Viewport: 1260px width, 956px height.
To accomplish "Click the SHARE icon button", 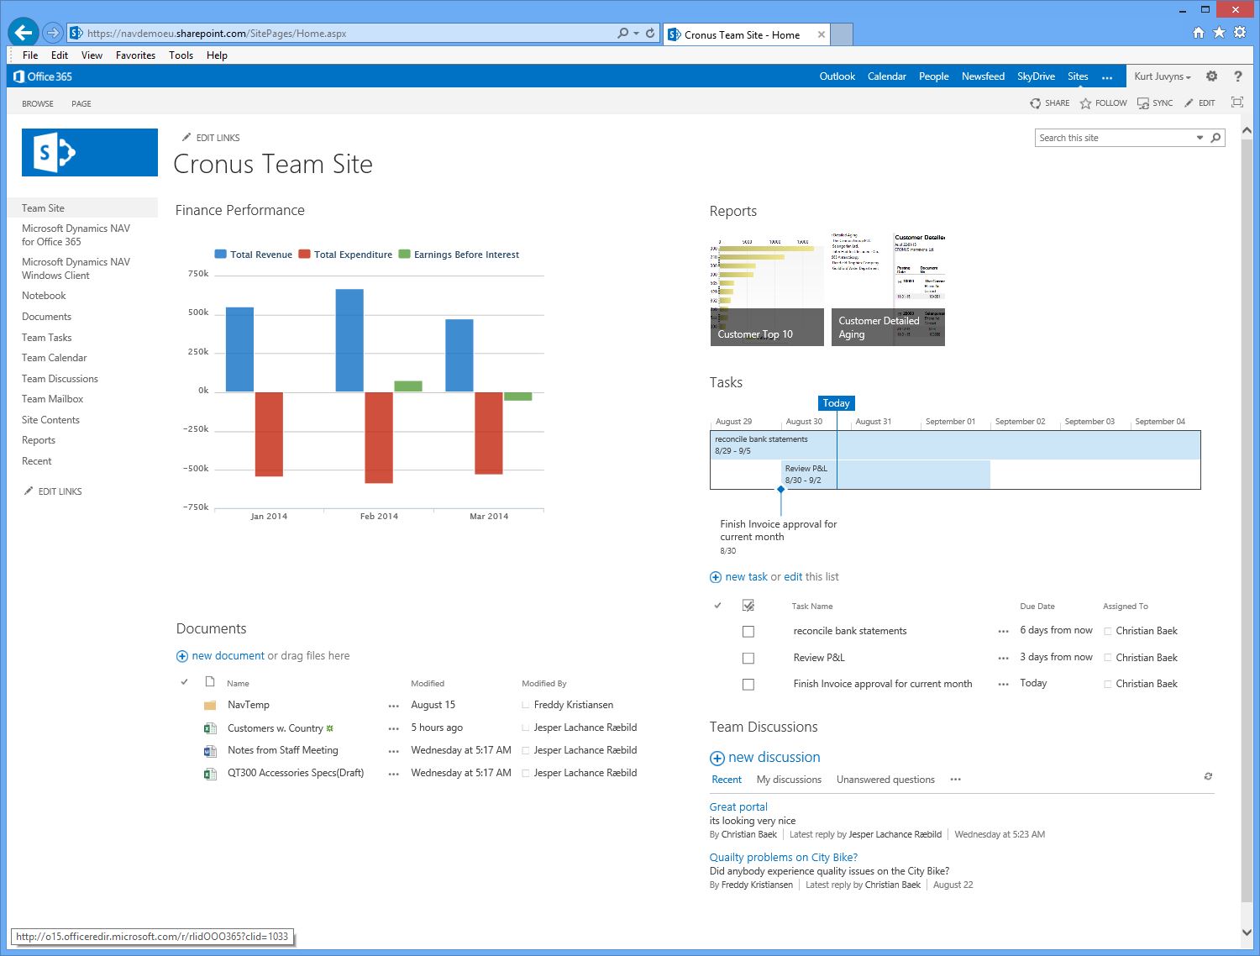I will [x=1050, y=103].
